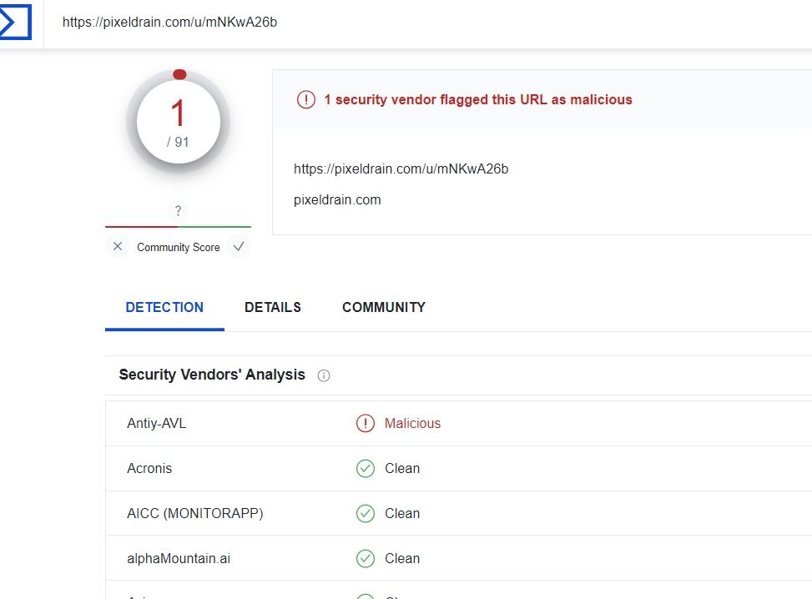The width and height of the screenshot is (812, 599).
Task: Select the alphaMountain.ai vendor name
Action: [x=179, y=559]
